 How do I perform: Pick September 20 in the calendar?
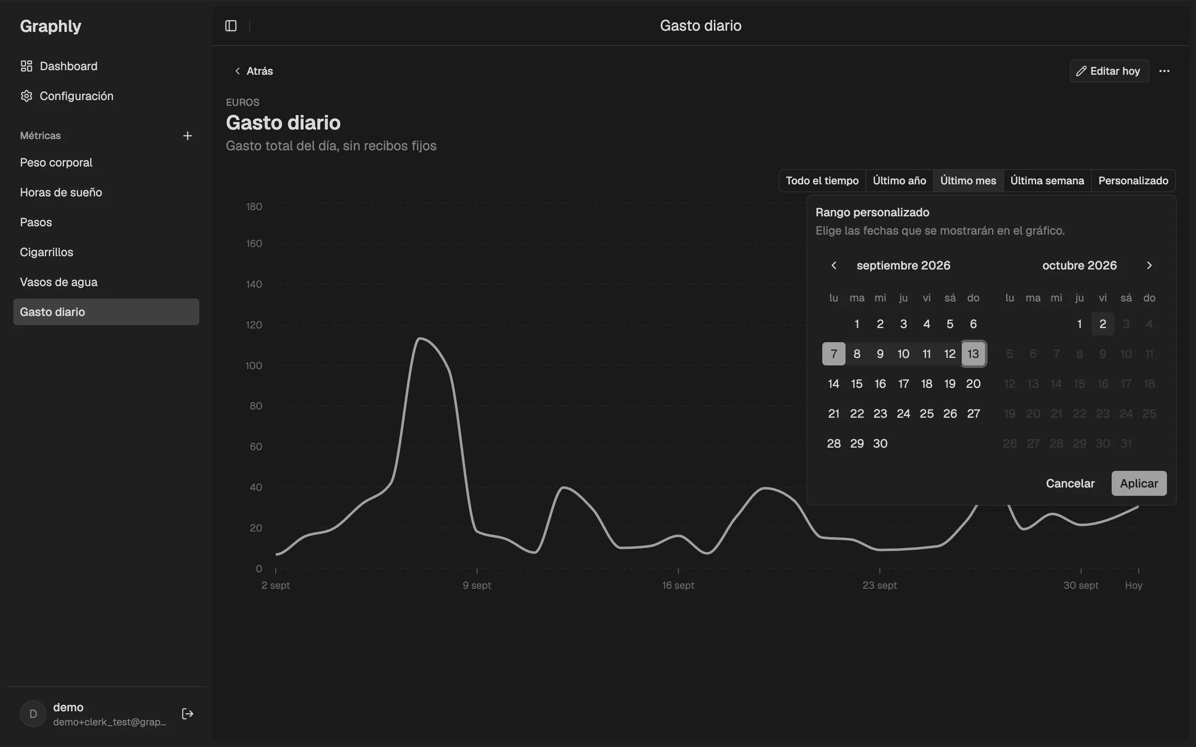973,384
